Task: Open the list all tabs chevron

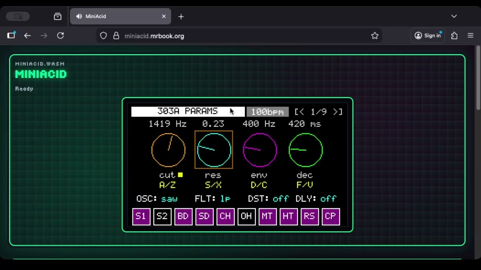Action: (x=454, y=16)
